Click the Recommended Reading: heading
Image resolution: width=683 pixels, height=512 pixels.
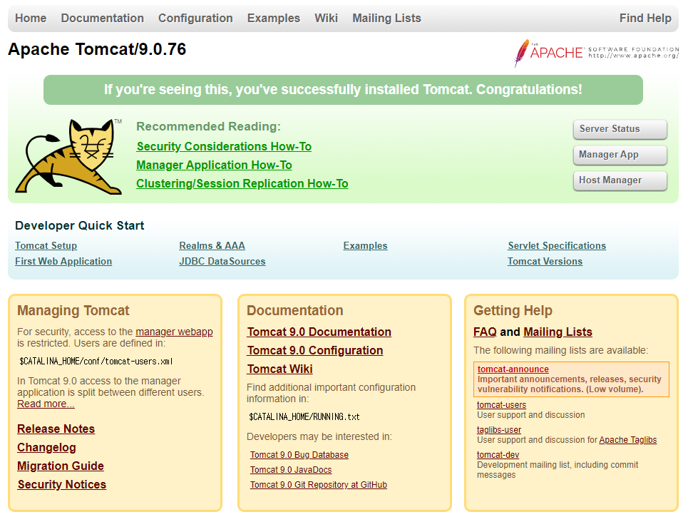208,127
